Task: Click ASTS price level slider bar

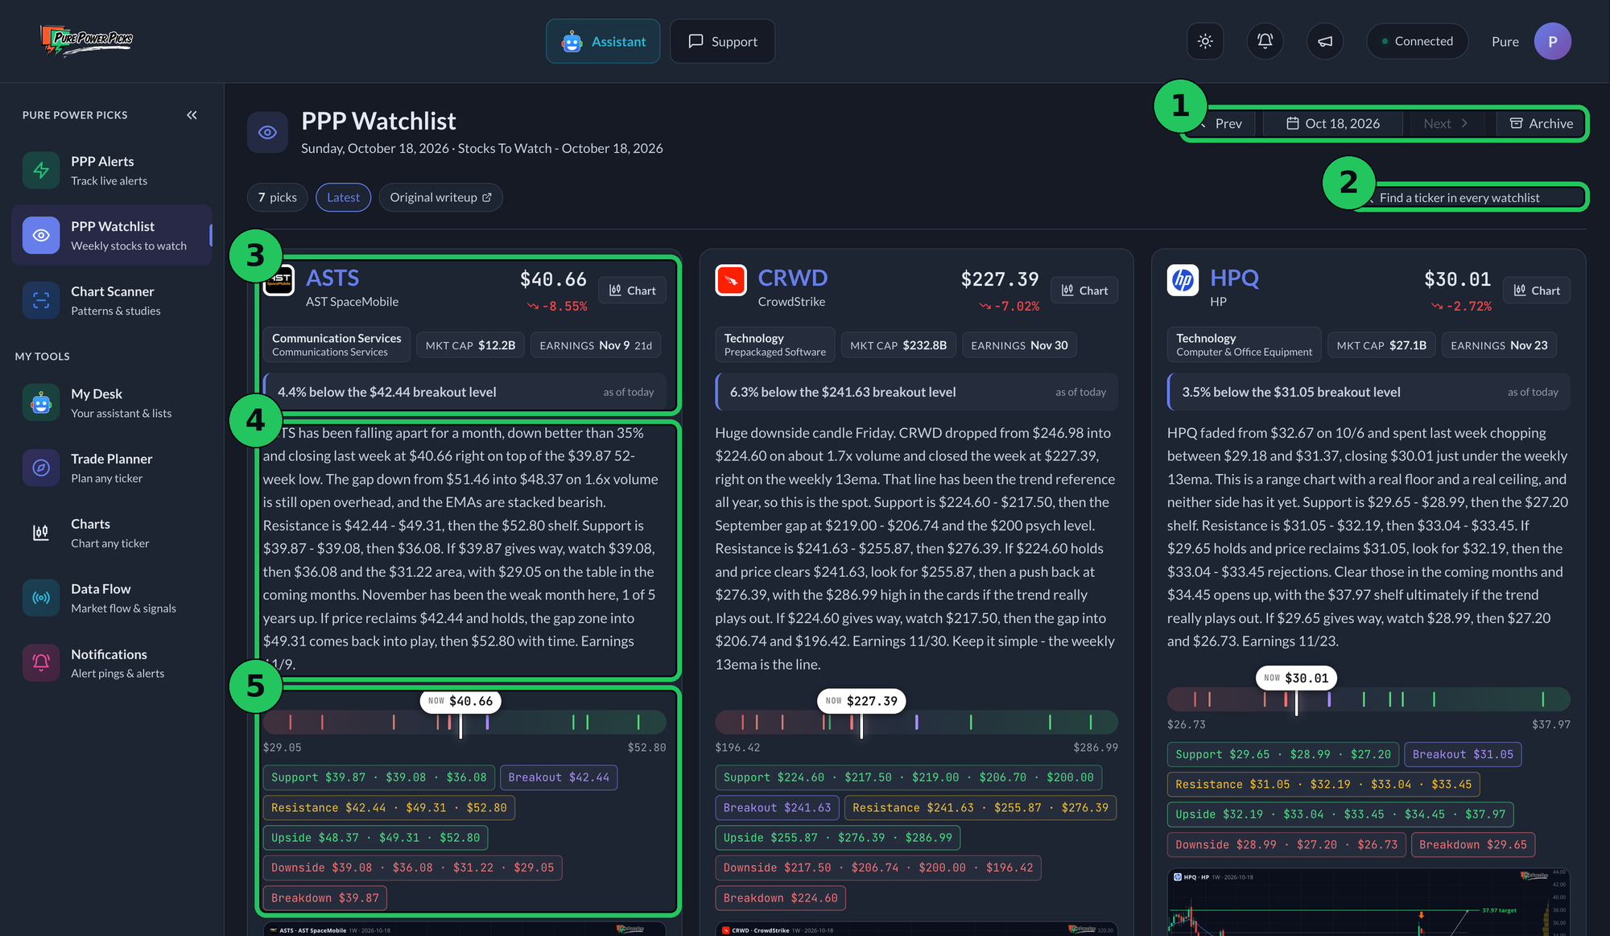Action: pyautogui.click(x=464, y=722)
